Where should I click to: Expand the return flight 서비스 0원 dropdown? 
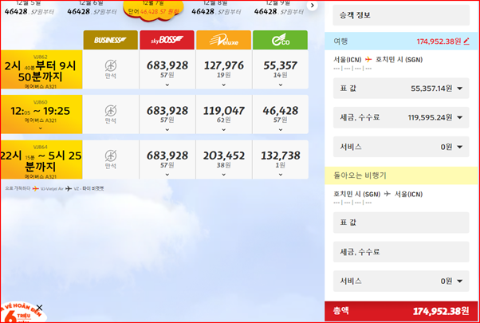point(401,281)
